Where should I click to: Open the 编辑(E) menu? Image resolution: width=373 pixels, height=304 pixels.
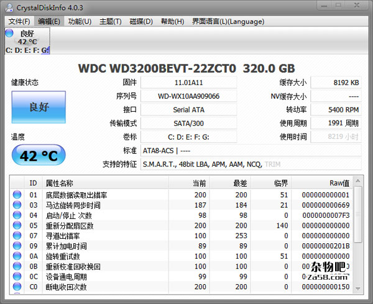click(x=48, y=22)
